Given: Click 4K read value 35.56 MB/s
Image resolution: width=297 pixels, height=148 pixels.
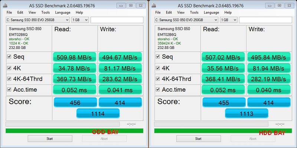Looking at the screenshot, I should point(223,68).
